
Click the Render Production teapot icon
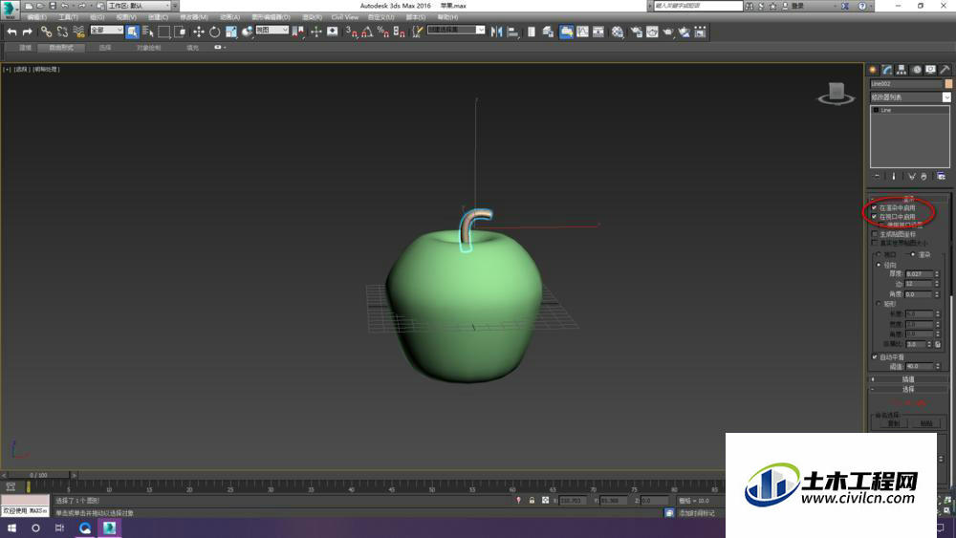[x=668, y=32]
